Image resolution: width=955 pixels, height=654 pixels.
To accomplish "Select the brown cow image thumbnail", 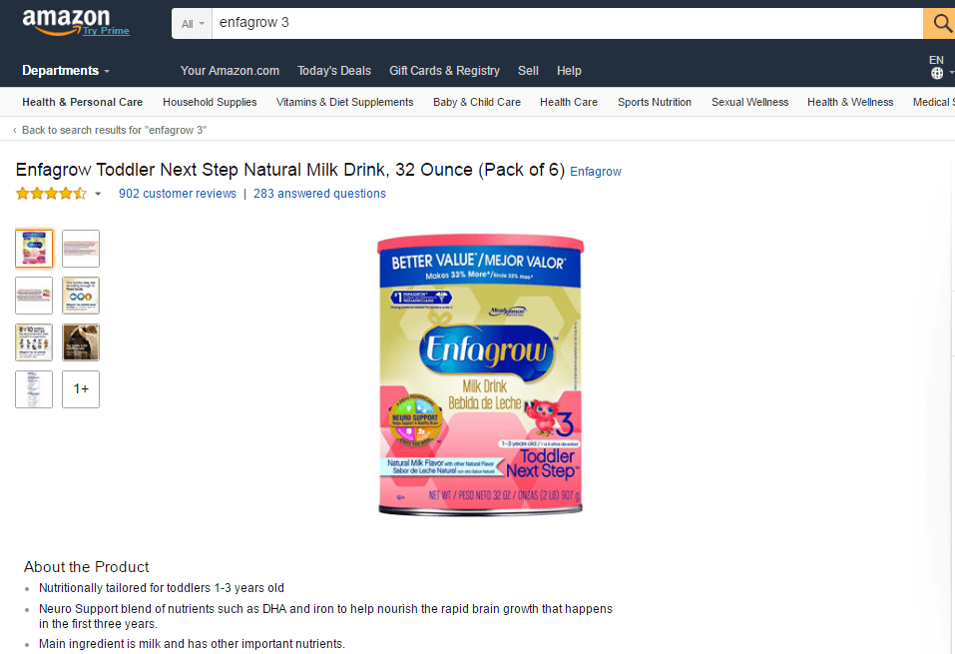I will point(81,342).
